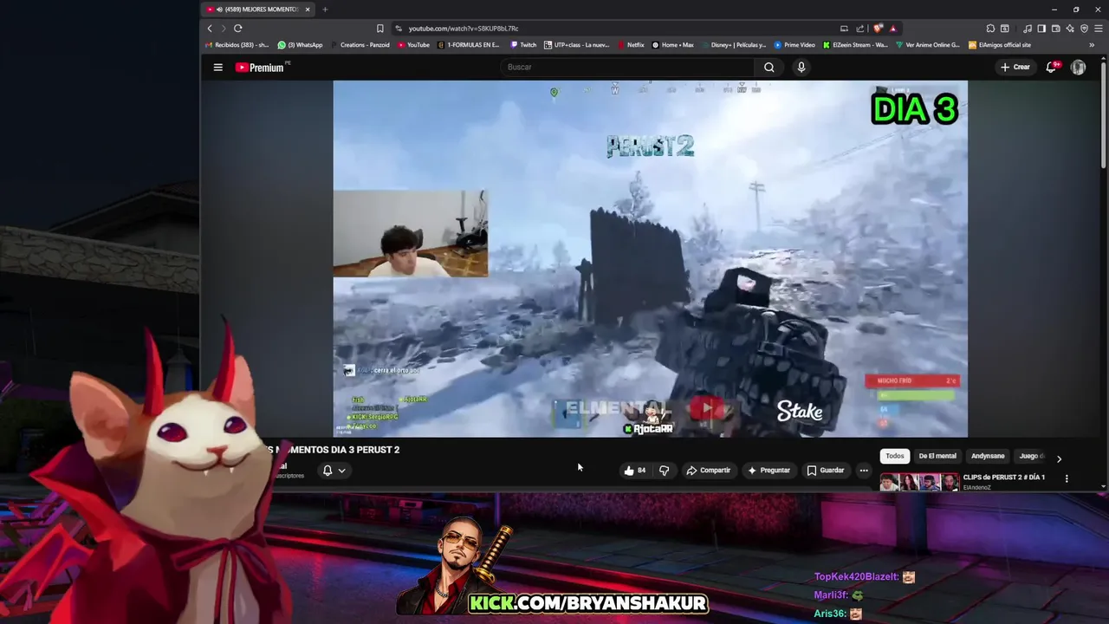Go back in browser history
The width and height of the screenshot is (1109, 624).
[210, 29]
